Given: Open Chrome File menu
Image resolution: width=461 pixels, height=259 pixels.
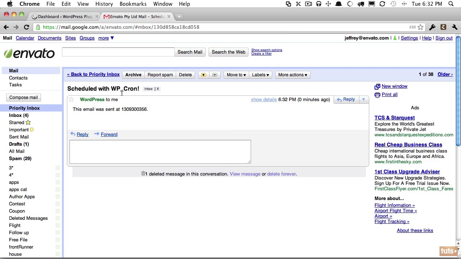Looking at the screenshot, I should (x=50, y=4).
